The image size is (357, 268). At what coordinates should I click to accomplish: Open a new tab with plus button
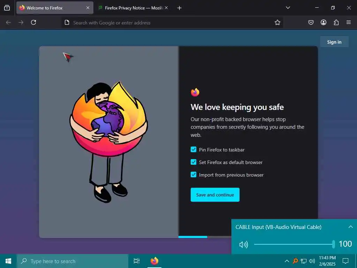coord(180,8)
